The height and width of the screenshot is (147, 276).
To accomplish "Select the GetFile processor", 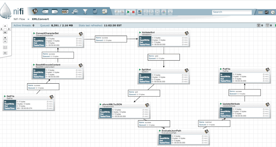I will (x=28, y=102).
